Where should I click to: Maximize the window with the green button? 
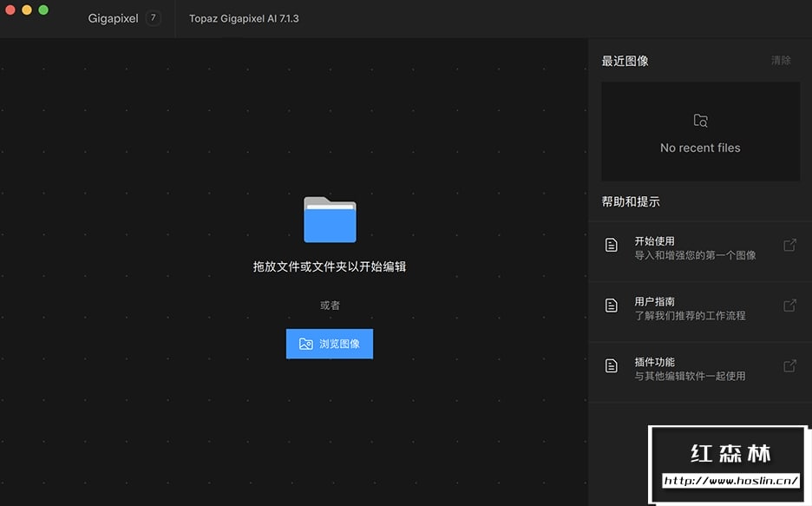pos(43,10)
